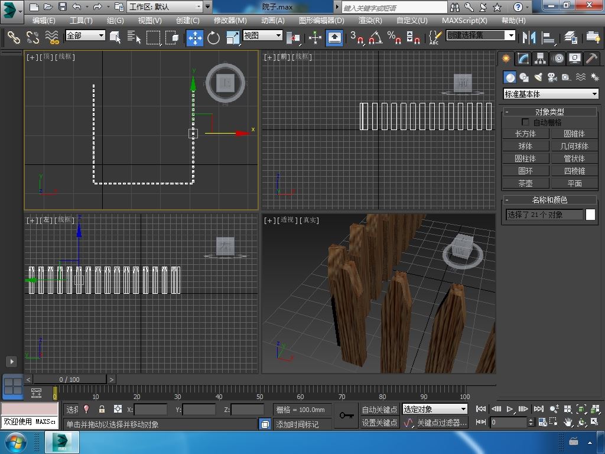The width and height of the screenshot is (605, 454).
Task: Open the Modify panel tab
Action: [x=523, y=59]
